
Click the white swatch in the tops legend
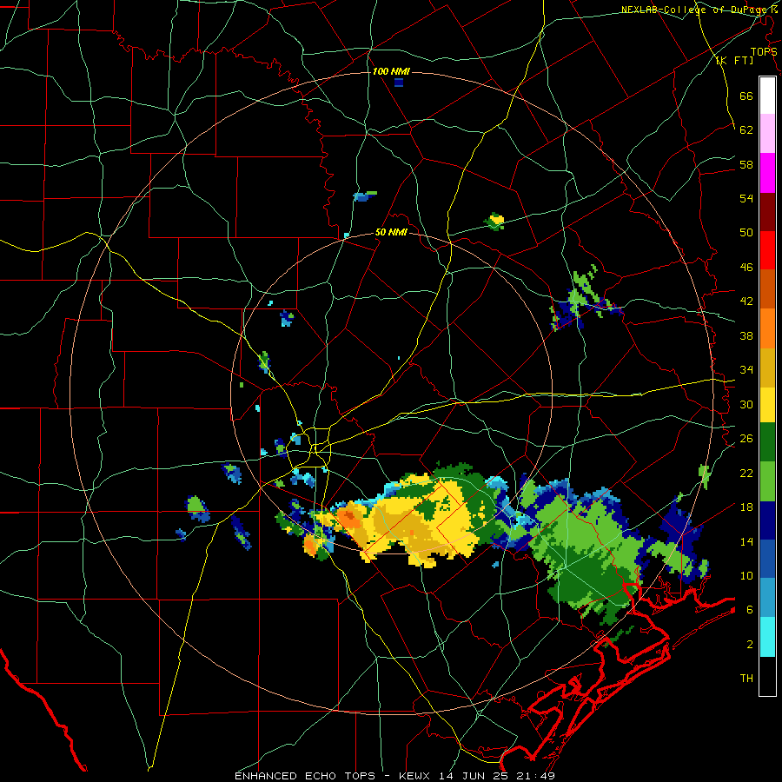(x=767, y=96)
